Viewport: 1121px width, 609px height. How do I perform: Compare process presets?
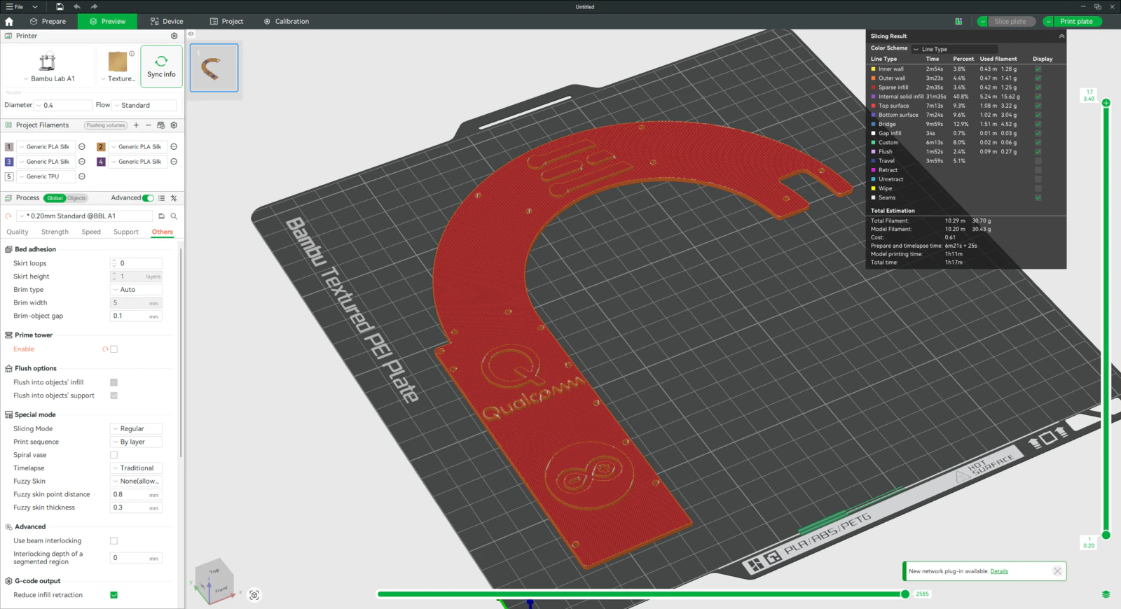pos(174,198)
